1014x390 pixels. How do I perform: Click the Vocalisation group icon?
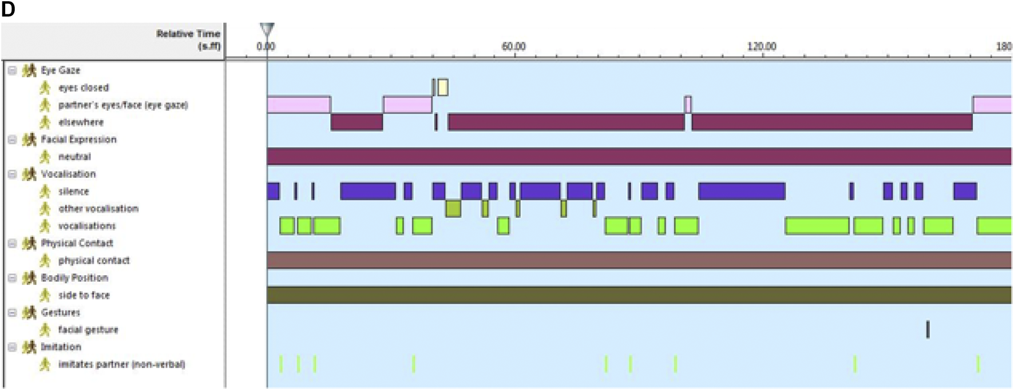click(29, 174)
